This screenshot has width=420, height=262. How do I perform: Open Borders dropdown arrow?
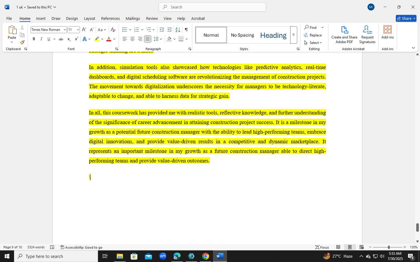coord(186,39)
